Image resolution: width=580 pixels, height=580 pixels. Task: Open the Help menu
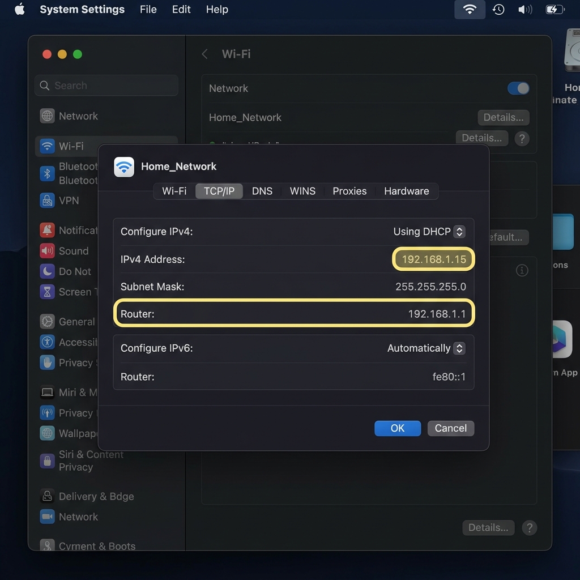[217, 9]
